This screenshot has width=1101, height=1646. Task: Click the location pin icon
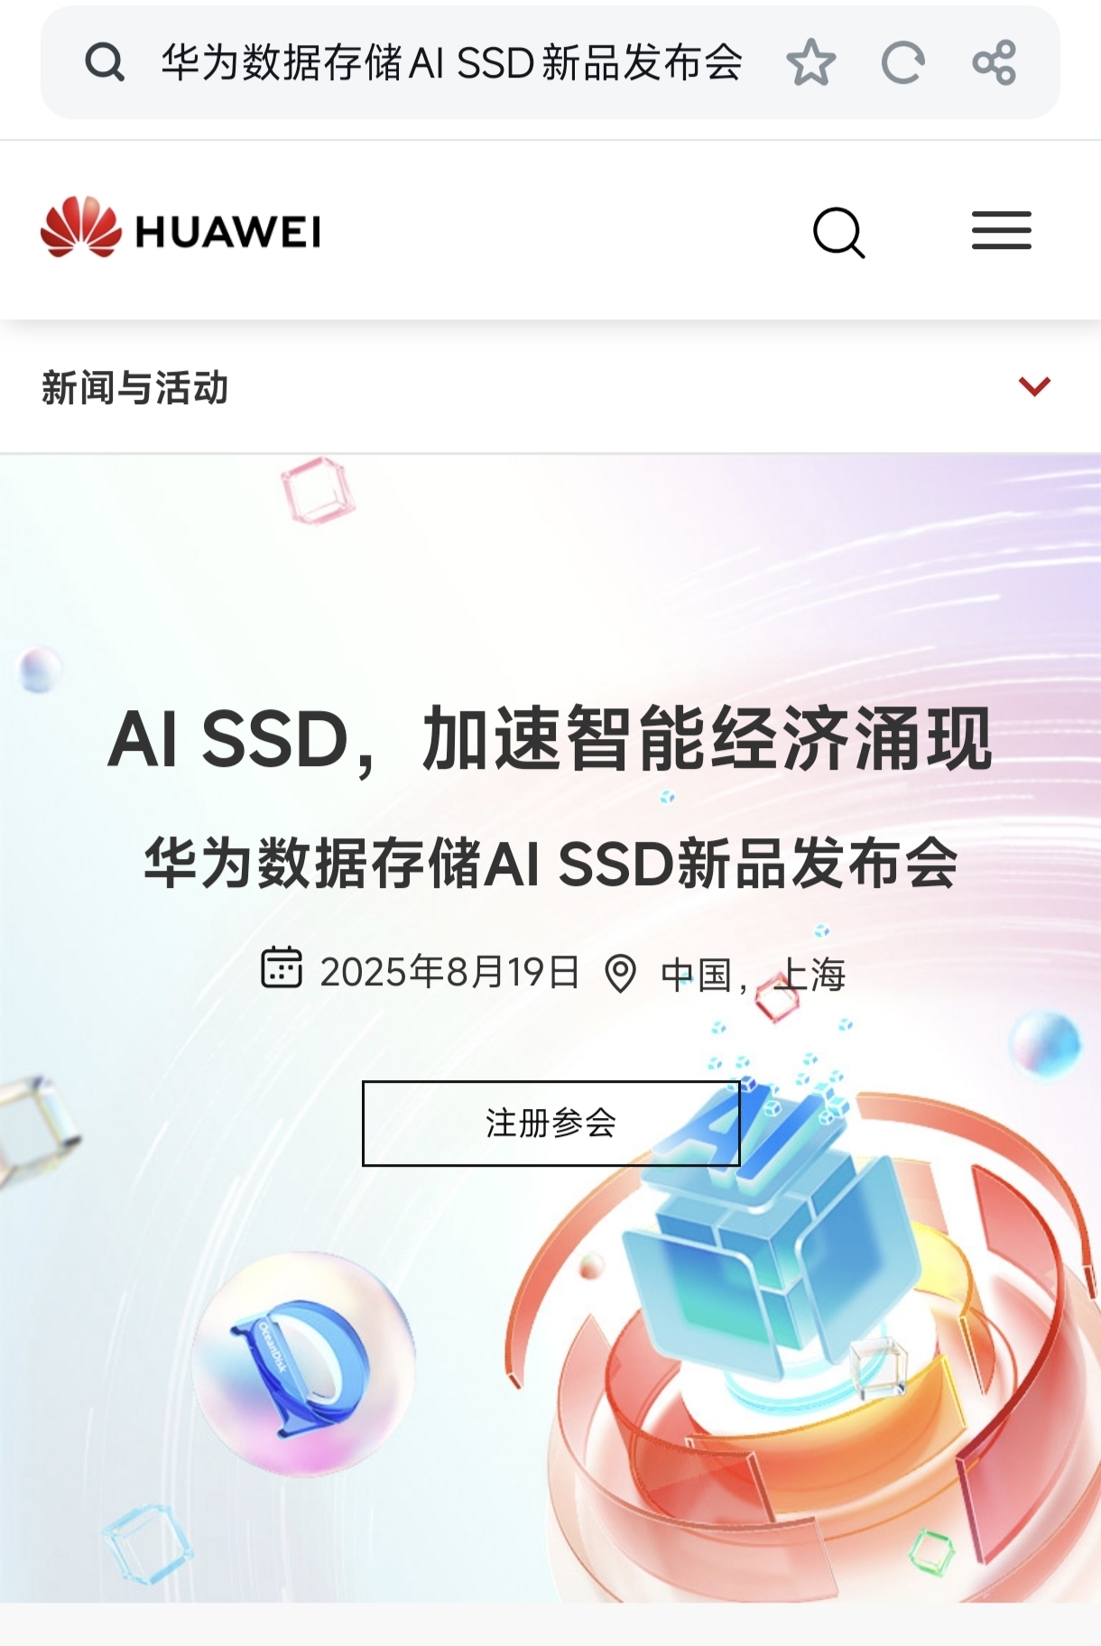[620, 974]
